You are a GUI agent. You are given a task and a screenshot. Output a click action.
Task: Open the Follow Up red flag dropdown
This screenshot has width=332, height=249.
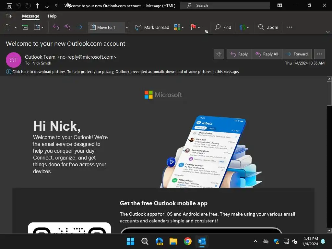click(195, 27)
